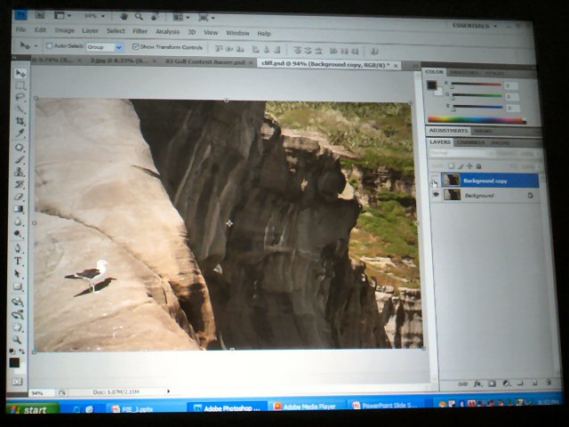Switch to PIE_J.pptx in the taskbar
Viewport: 569px width, 427px height.
[144, 409]
